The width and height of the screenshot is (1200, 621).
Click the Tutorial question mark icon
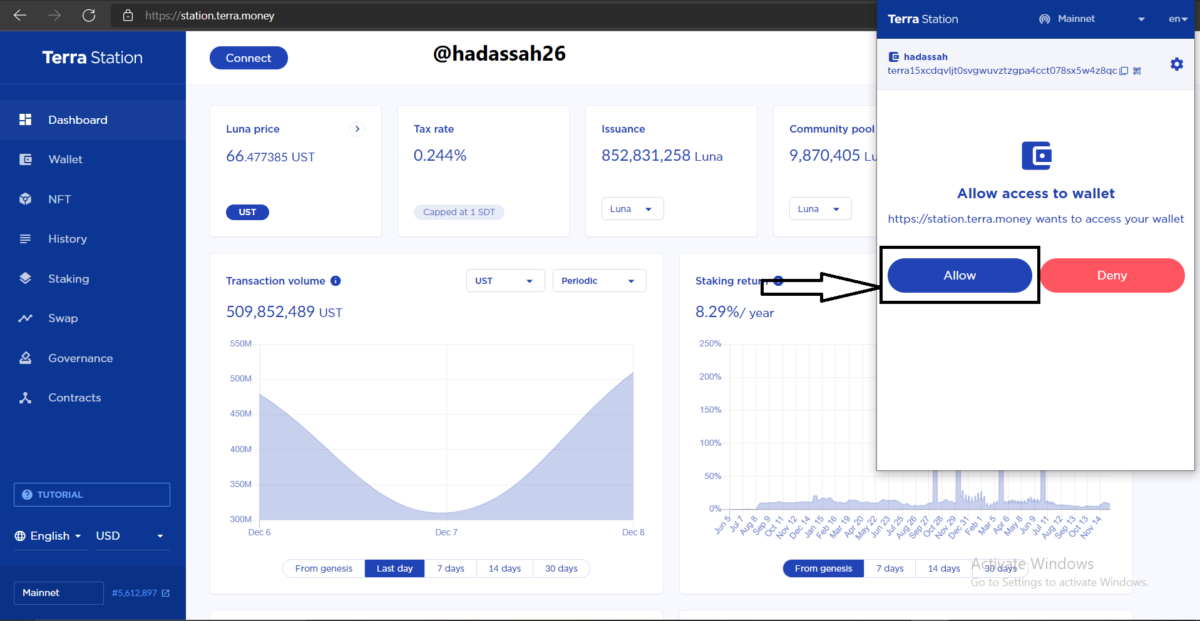[27, 495]
